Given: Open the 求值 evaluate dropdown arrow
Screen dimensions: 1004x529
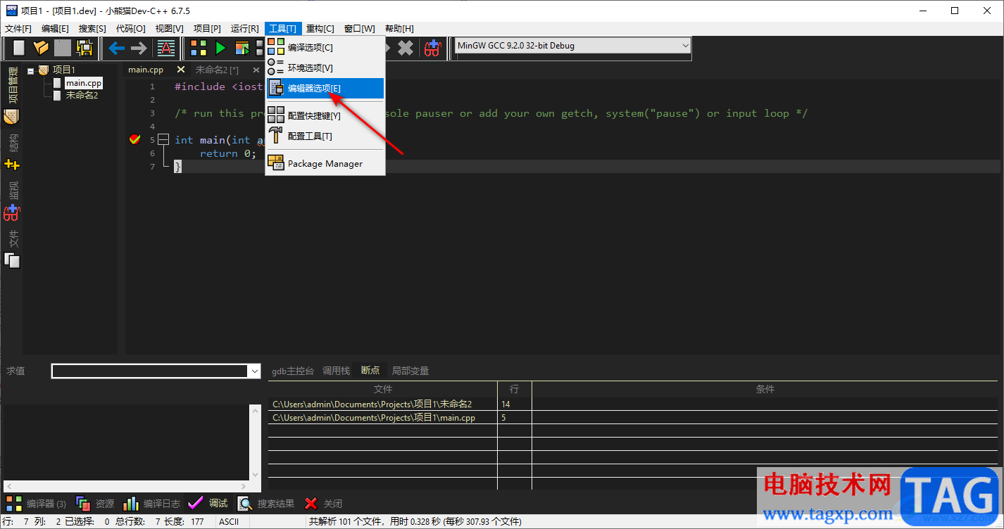Looking at the screenshot, I should coord(255,371).
